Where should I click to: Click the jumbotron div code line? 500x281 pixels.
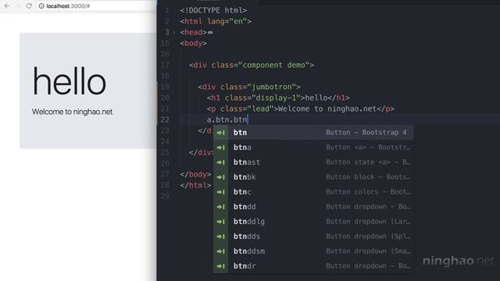(249, 87)
